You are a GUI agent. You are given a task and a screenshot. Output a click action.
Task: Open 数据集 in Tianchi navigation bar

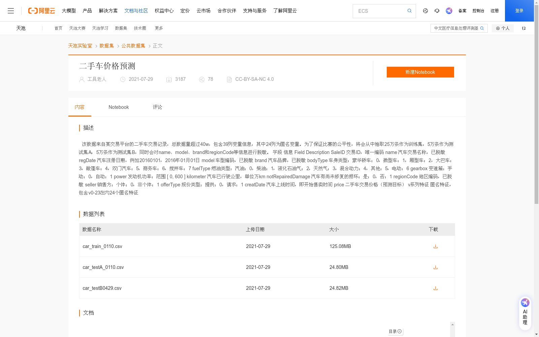[121, 28]
